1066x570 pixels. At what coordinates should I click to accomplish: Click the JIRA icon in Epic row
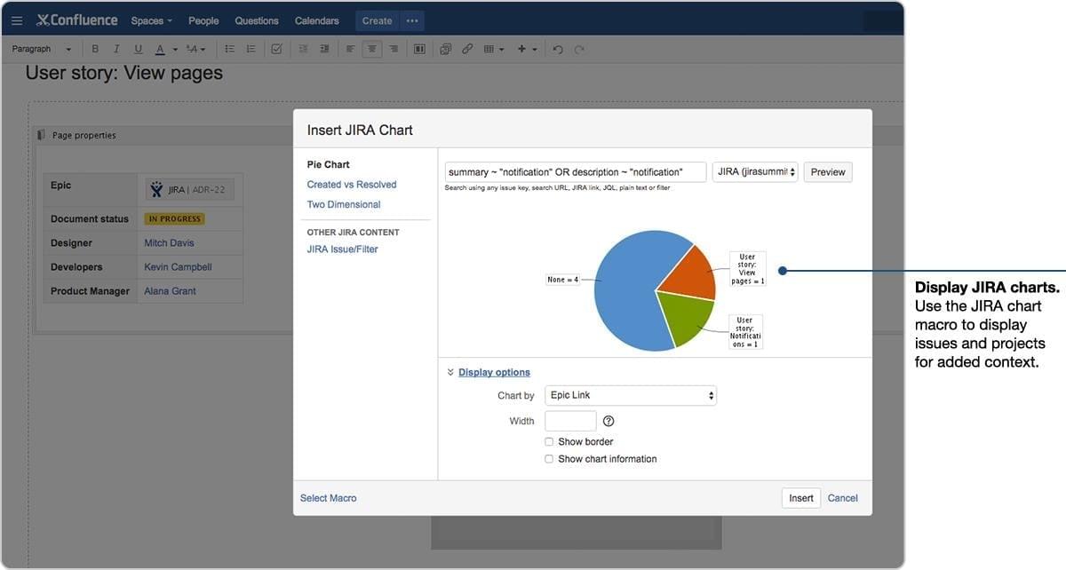pos(157,189)
